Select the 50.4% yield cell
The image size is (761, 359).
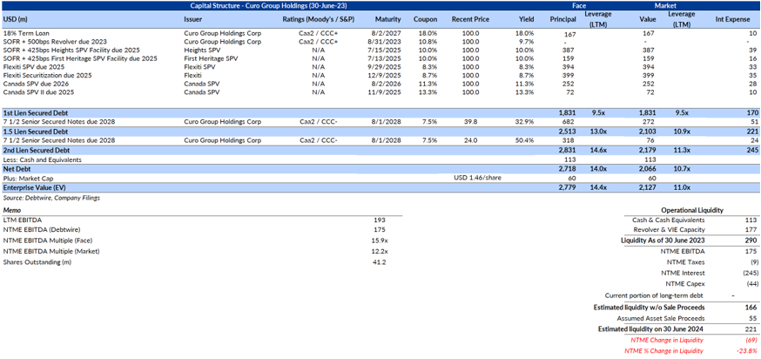[526, 140]
